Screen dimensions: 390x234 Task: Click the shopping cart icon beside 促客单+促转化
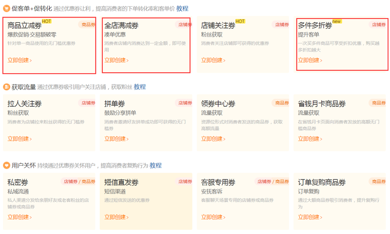[6, 9]
